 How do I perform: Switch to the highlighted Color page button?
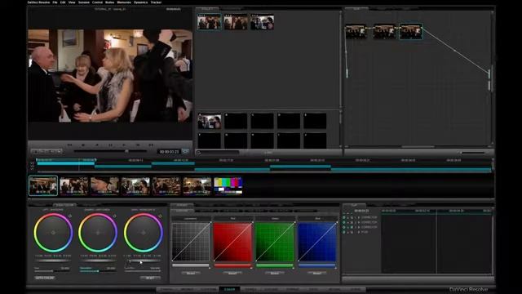229,289
